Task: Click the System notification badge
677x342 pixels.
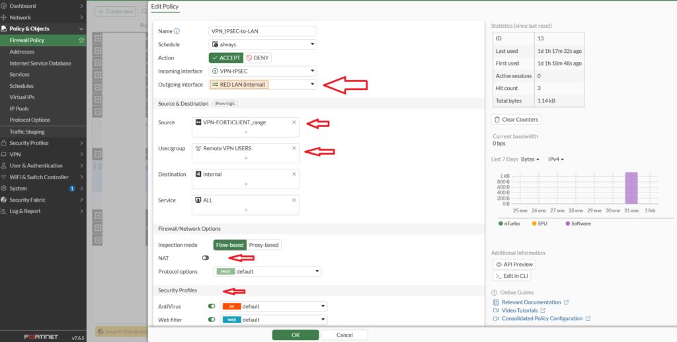Action: (72, 189)
